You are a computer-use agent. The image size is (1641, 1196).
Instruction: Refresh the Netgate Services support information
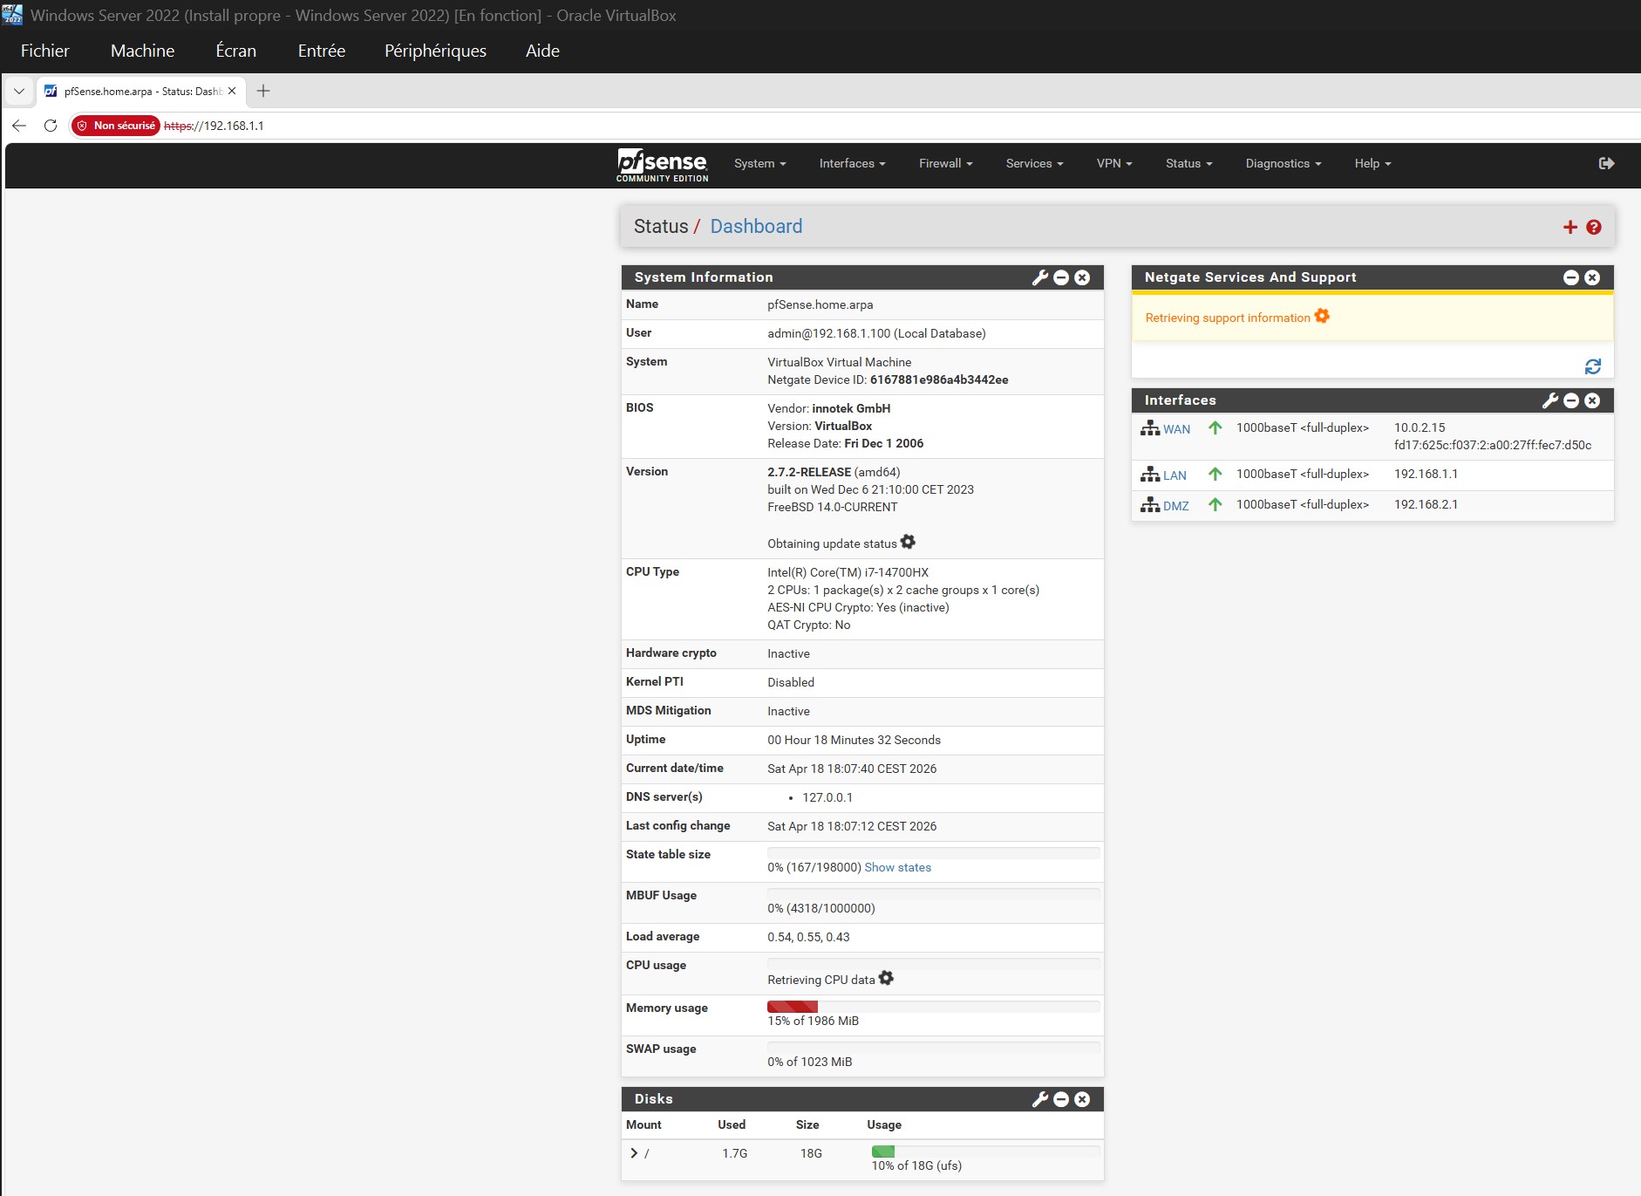[1593, 366]
